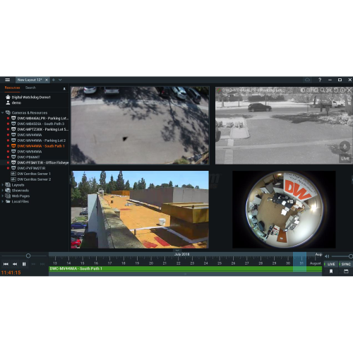Image resolution: width=353 pixels, height=353 pixels.
Task: Toggle the SYNC playback button
Action: (x=346, y=264)
